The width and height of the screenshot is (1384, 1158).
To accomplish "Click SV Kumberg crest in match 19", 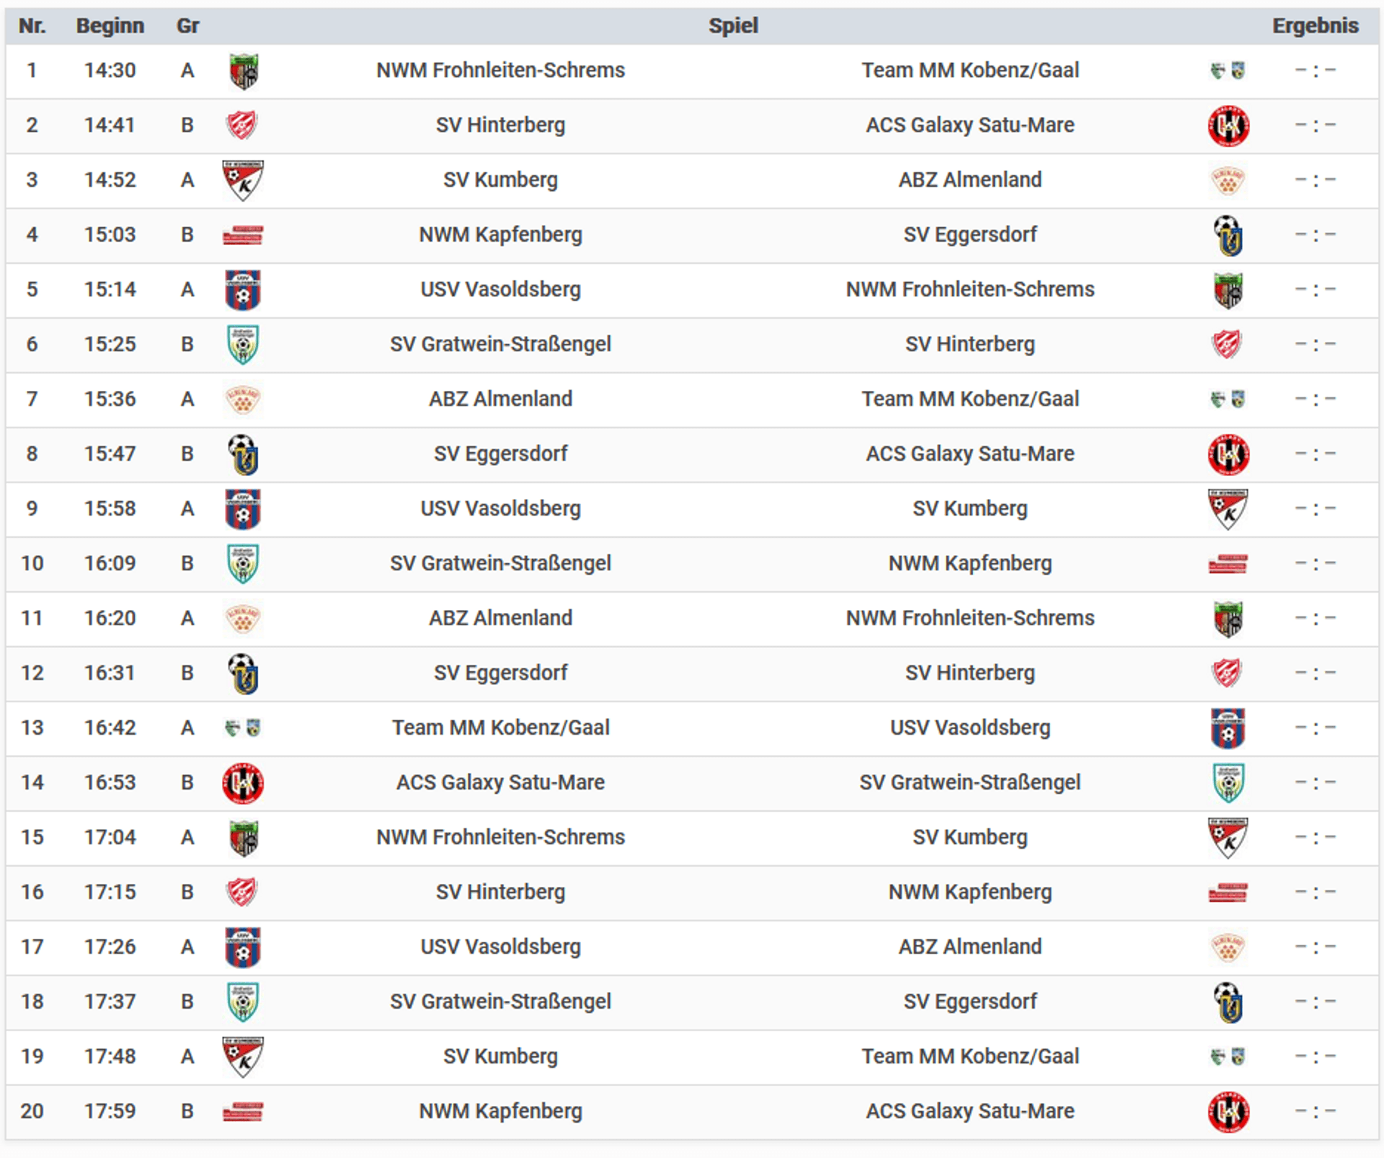I will (x=243, y=1057).
